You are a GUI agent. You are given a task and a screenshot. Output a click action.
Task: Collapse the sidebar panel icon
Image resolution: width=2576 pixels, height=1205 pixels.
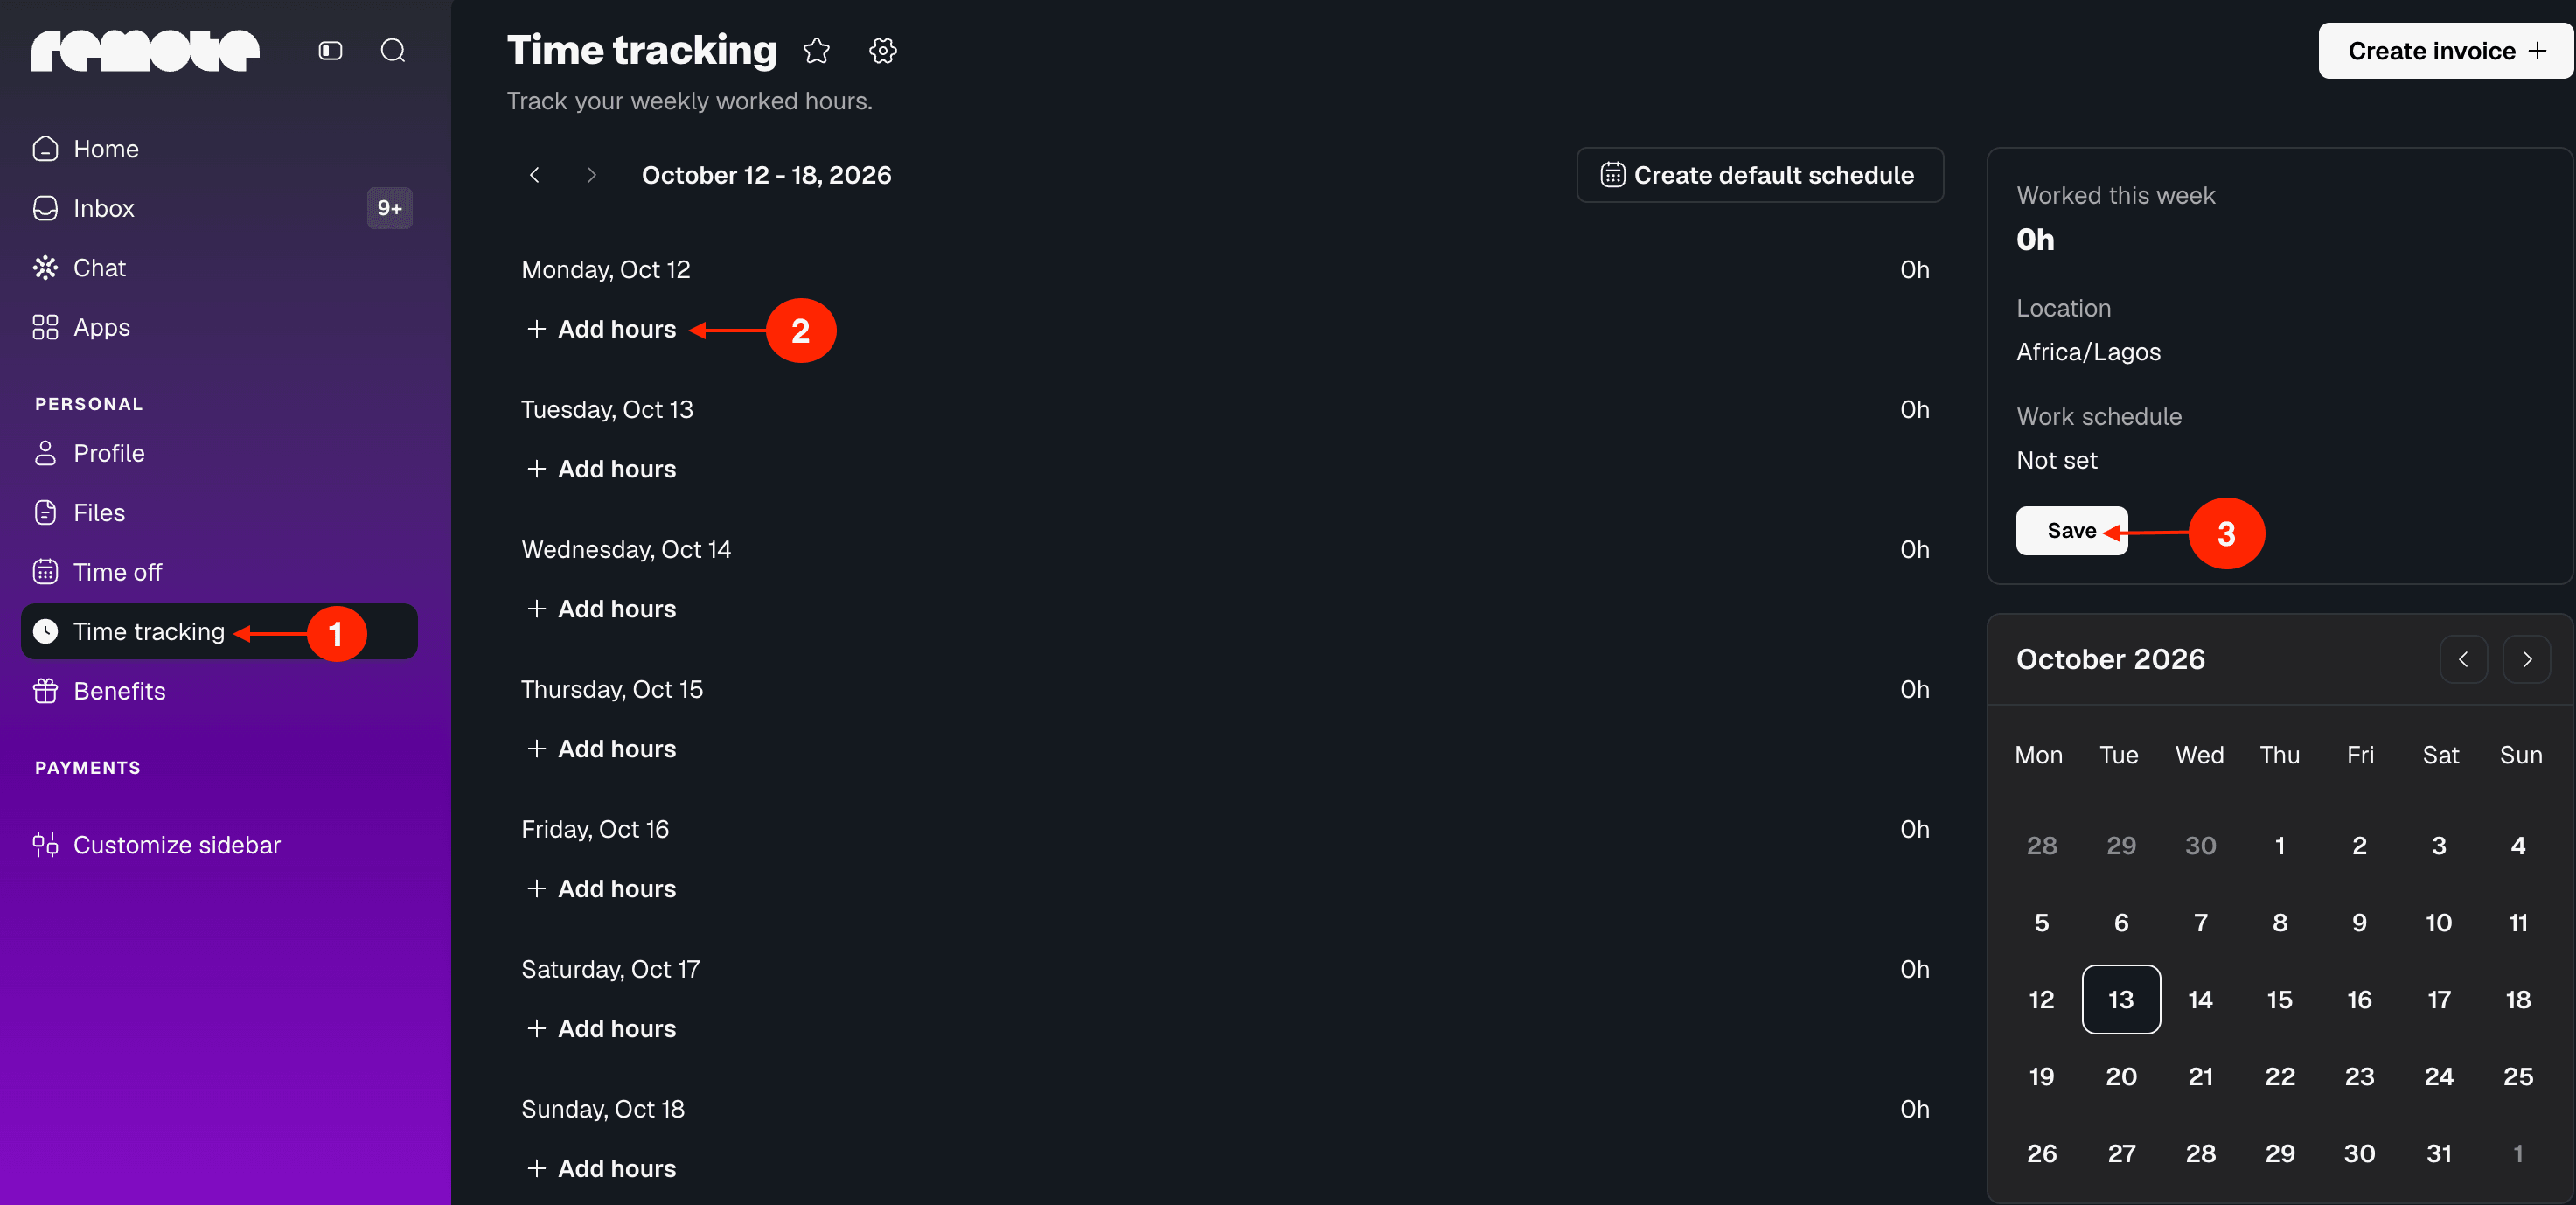[x=330, y=51]
